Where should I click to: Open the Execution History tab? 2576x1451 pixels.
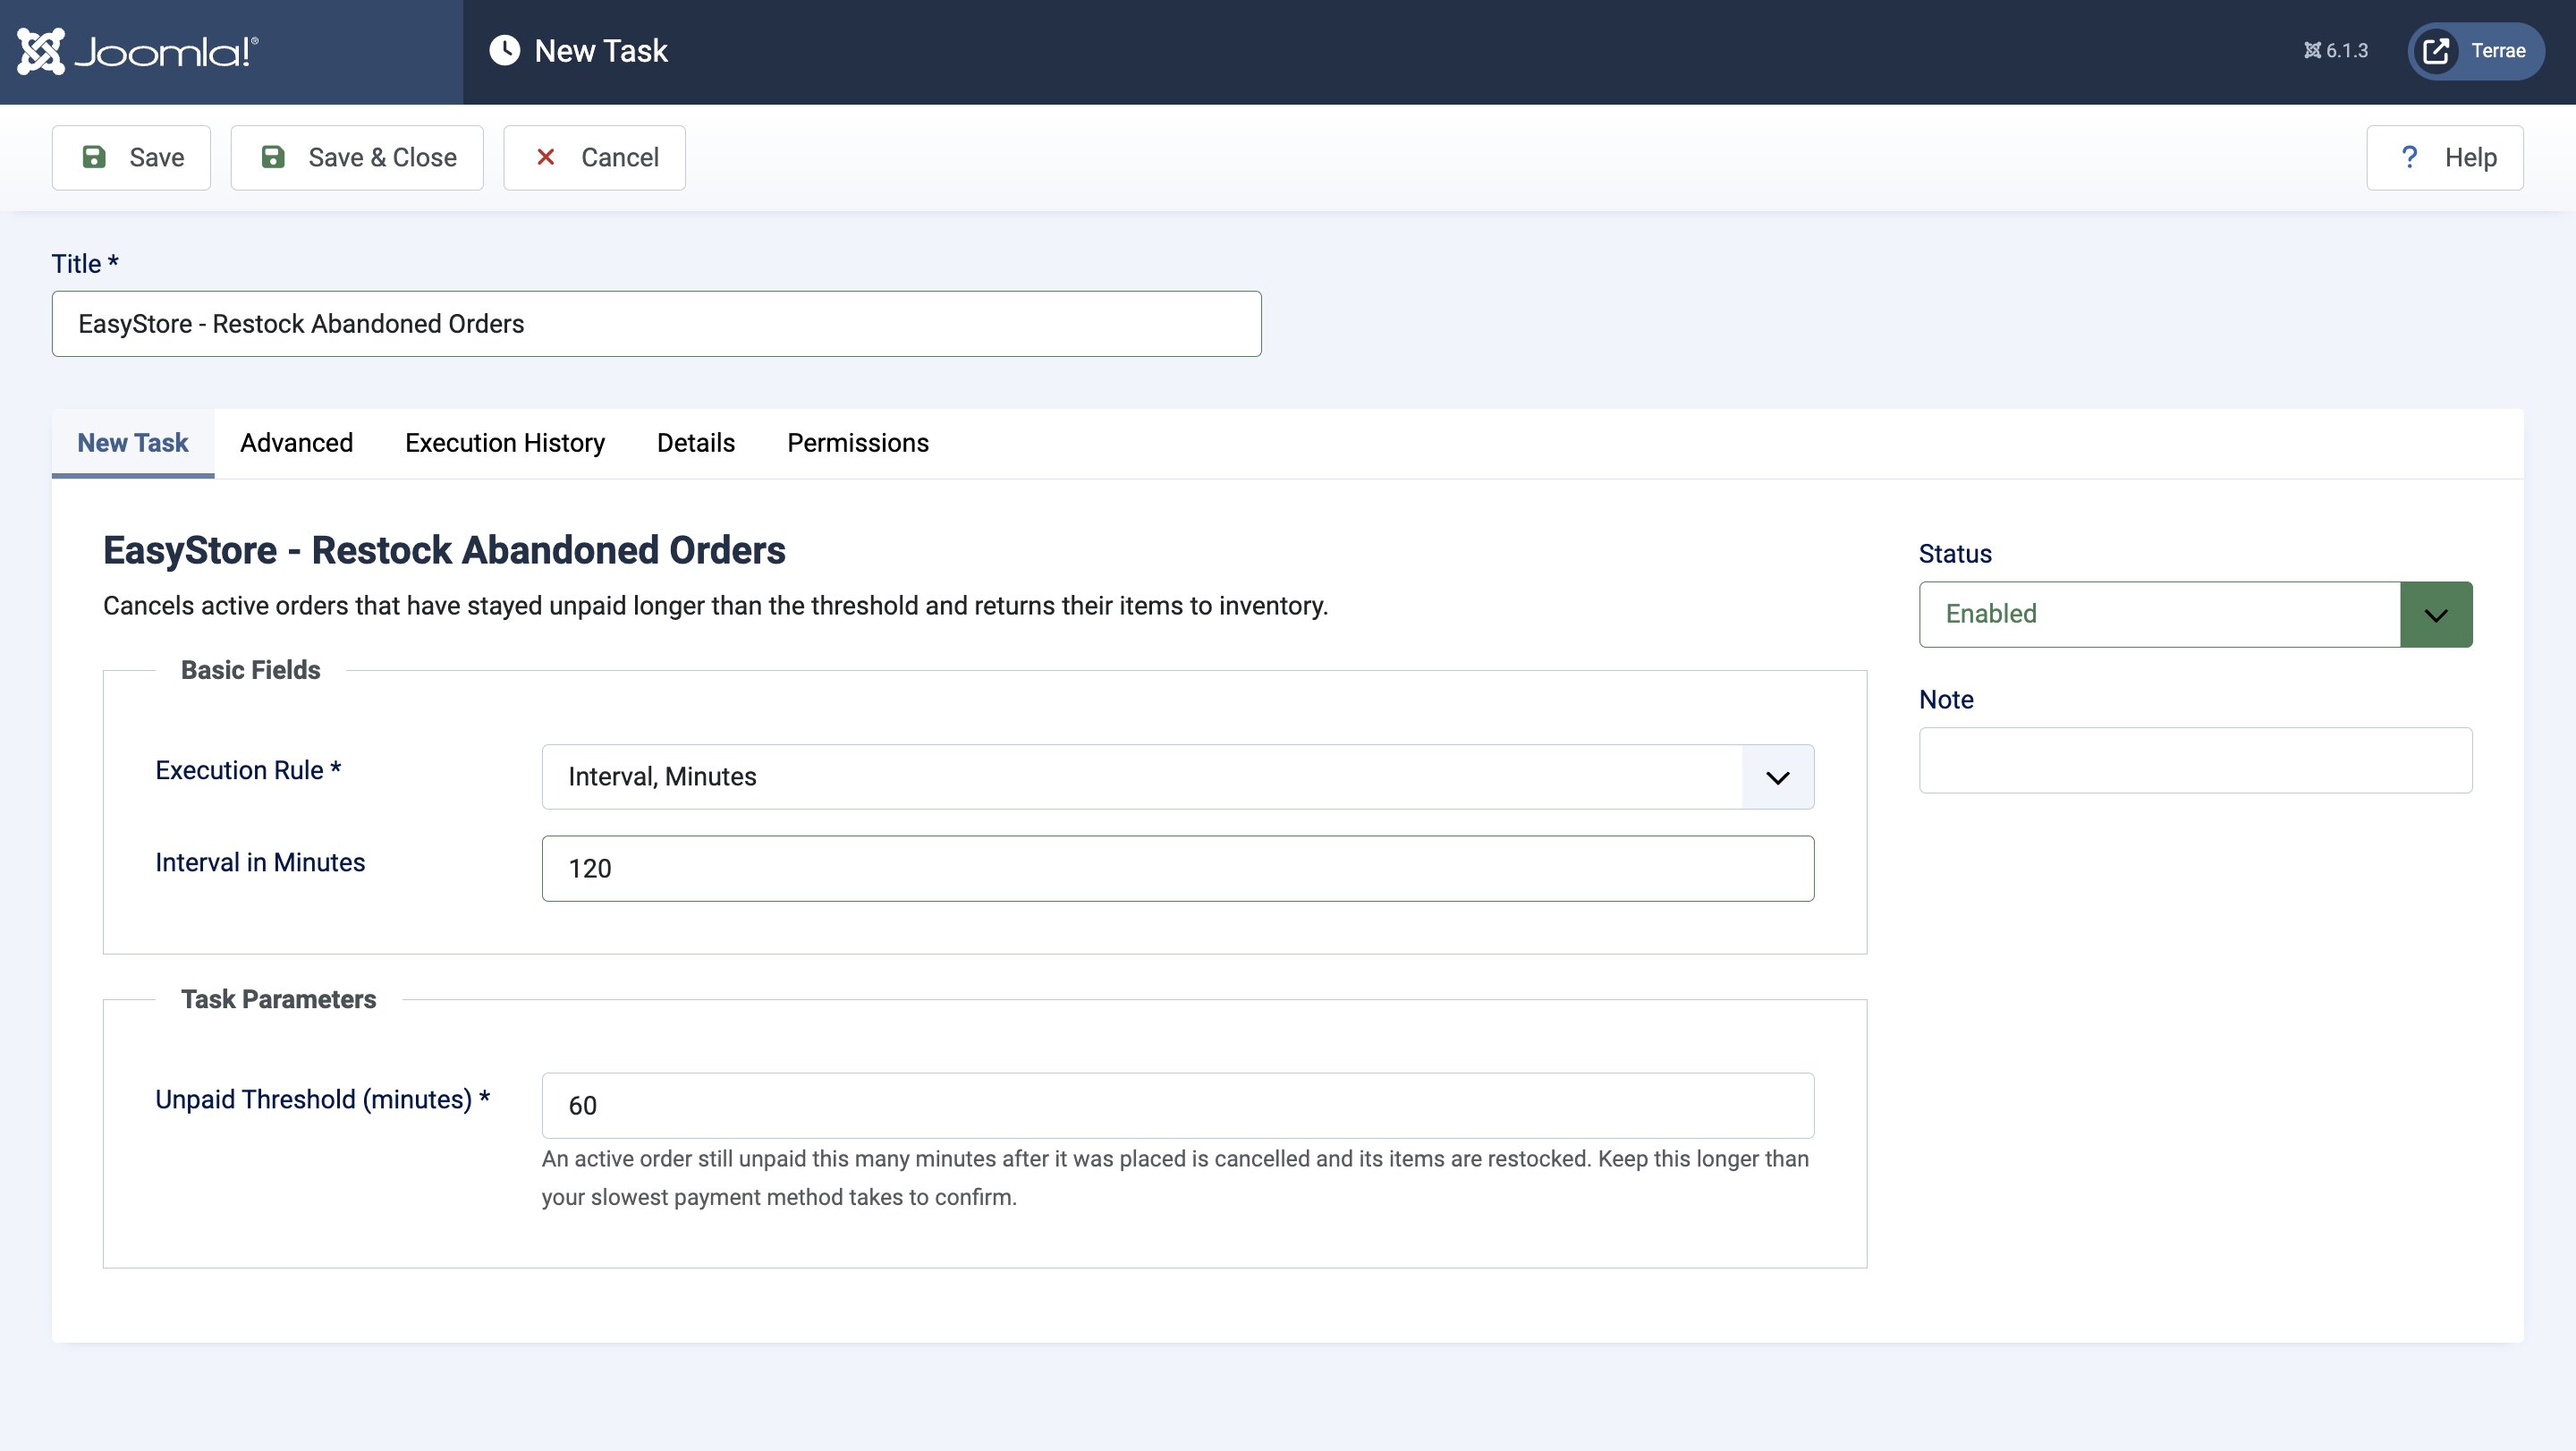click(x=505, y=443)
